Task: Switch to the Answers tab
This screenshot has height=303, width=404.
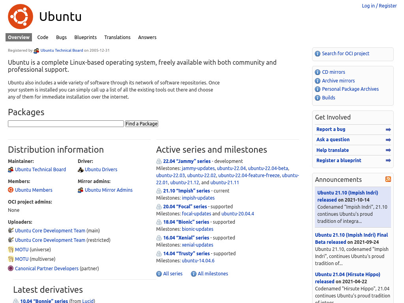Action: coord(147,37)
